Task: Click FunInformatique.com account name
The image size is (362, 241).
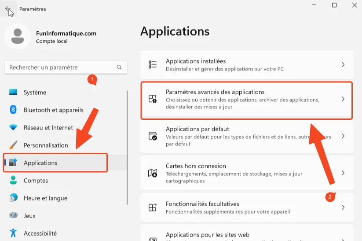Action: (66, 33)
